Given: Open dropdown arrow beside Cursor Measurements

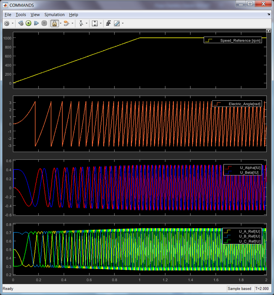Looking at the screenshot, I should 122,24.
